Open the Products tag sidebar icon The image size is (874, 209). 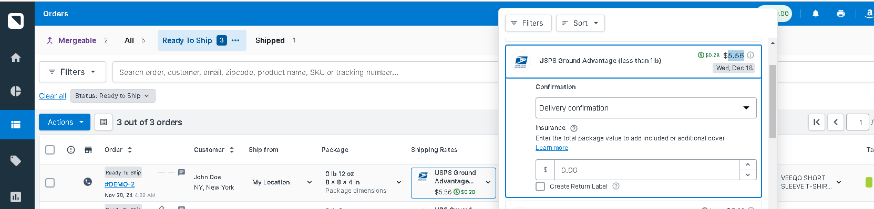(x=16, y=161)
